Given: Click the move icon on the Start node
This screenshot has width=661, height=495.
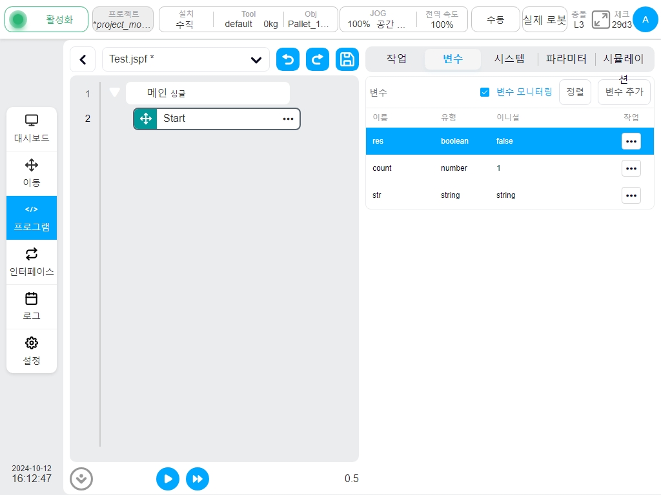Looking at the screenshot, I should pos(146,119).
